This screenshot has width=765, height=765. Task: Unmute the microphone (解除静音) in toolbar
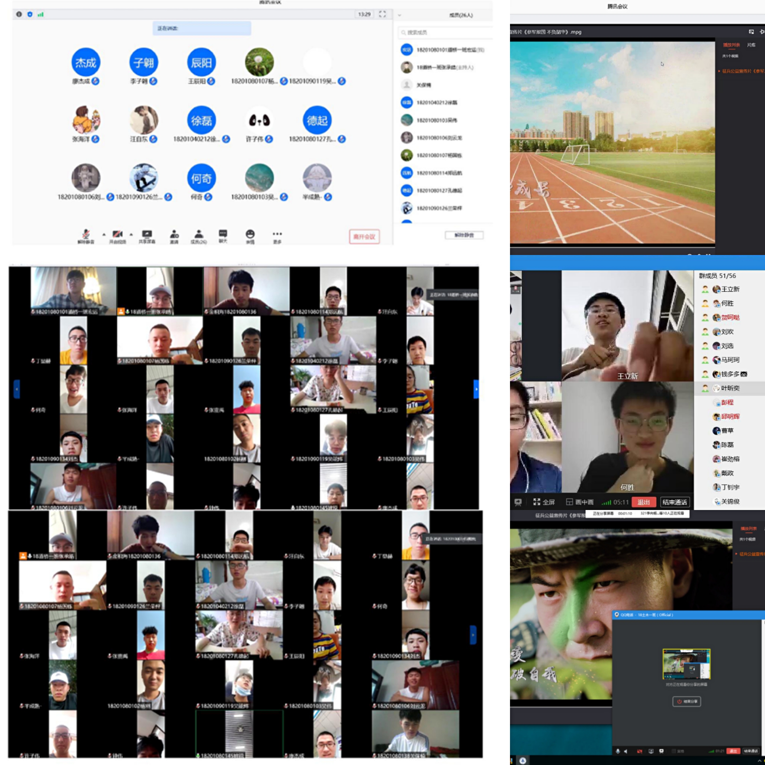click(86, 234)
